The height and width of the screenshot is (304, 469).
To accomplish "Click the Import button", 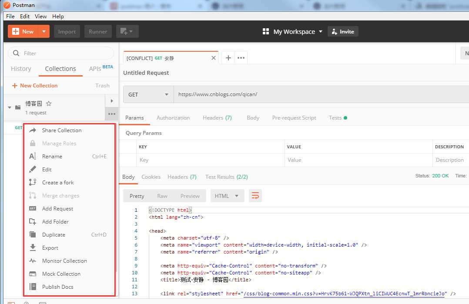I will [67, 31].
